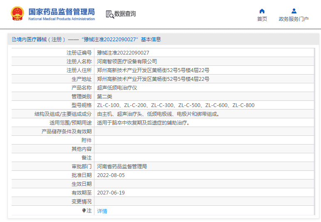321x222 pixels.
Task: Select 超声低频电治疗仪 product name
Action: point(117,88)
